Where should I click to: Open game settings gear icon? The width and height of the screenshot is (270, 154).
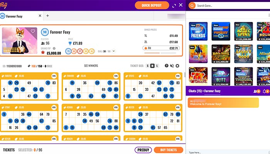pos(177,66)
